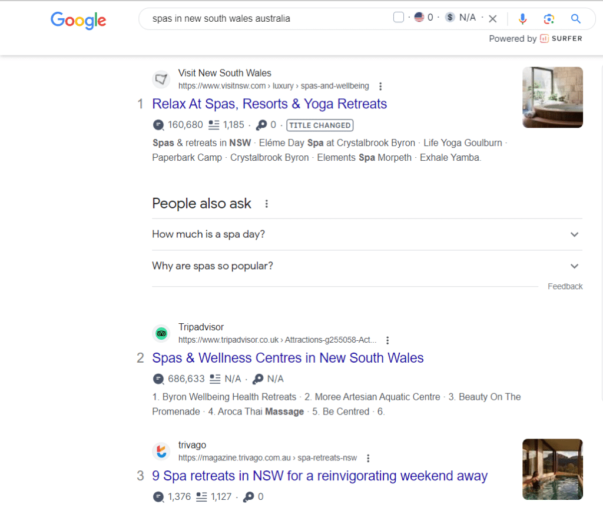Open Relax At Spas, Resorts & Yoga Retreats
Viewport: 603px width, 511px height.
(x=270, y=104)
